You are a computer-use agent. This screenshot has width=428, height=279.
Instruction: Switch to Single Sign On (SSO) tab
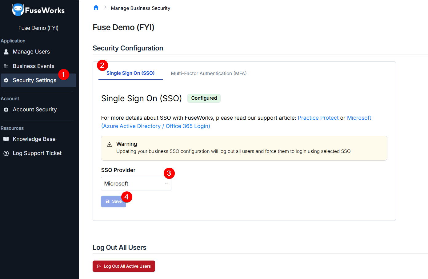click(x=130, y=73)
